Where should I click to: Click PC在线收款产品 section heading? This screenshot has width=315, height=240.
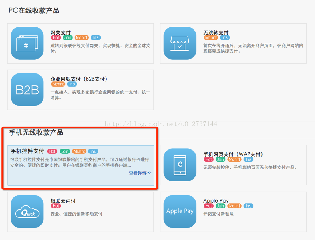34,11
